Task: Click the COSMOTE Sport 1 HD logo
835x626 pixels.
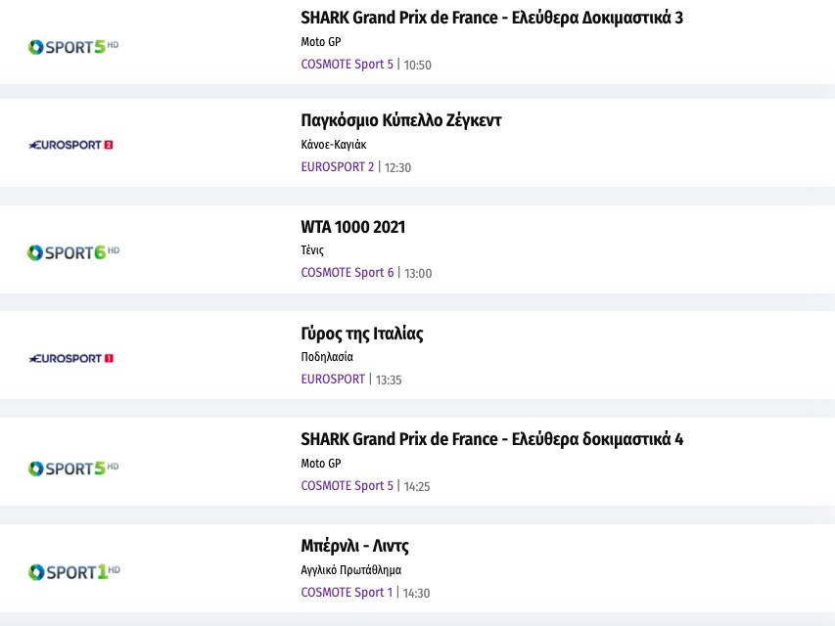Action: click(74, 571)
